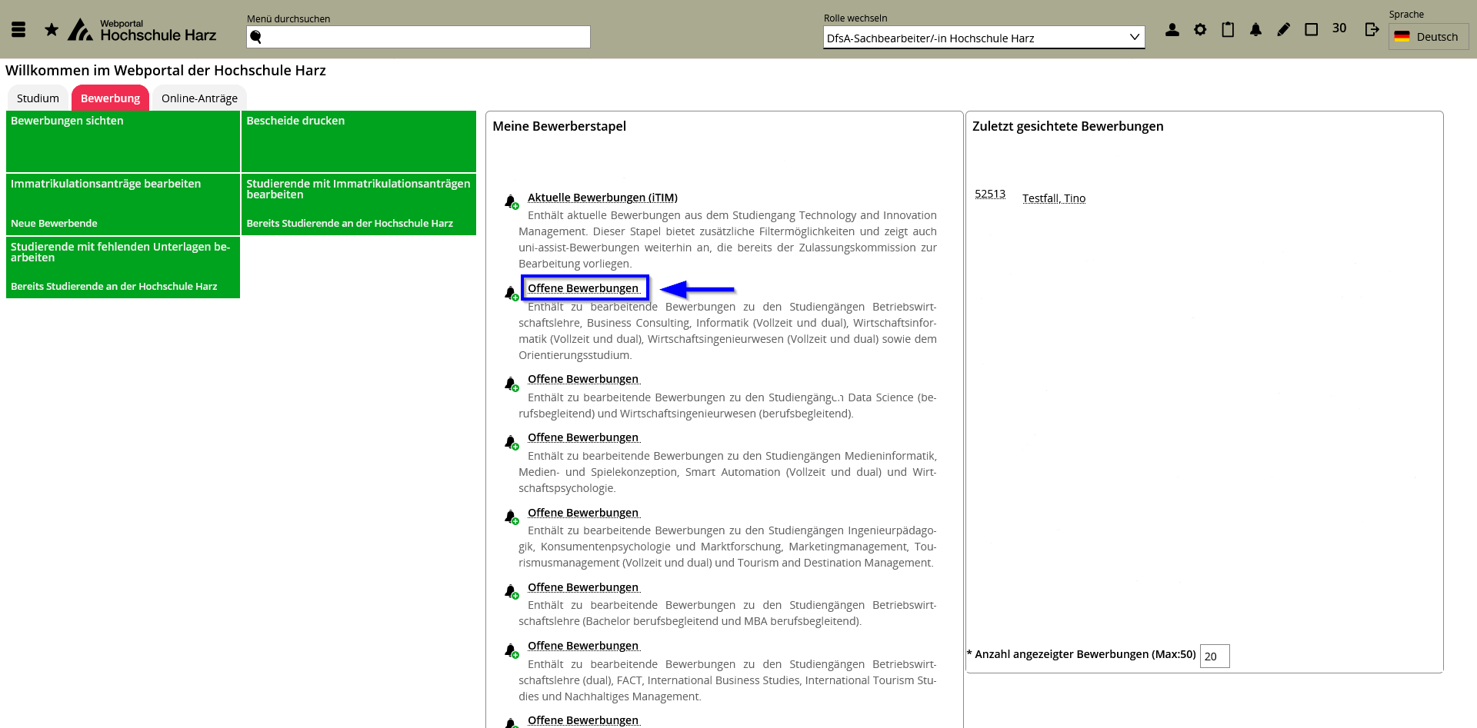
Task: Click the Menü durchsuchen search field
Action: pos(418,37)
